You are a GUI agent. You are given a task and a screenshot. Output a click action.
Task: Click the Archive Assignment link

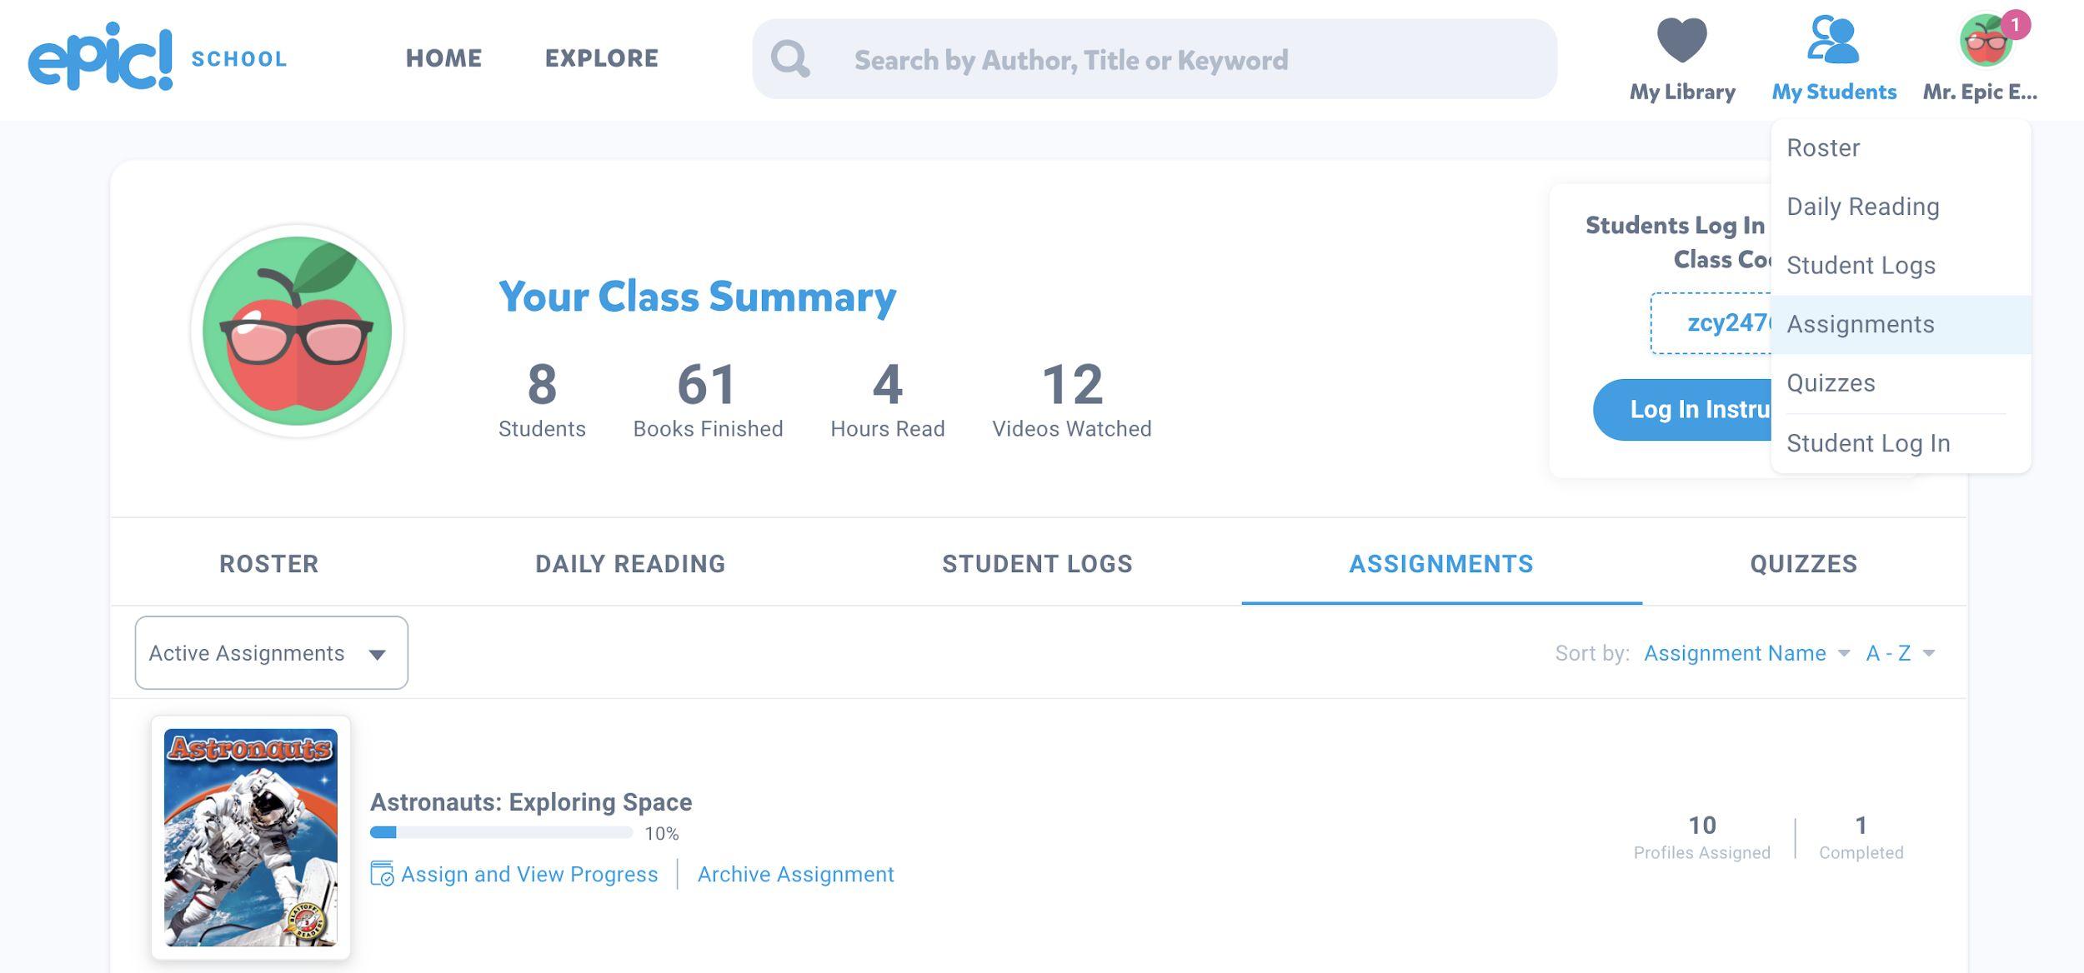click(x=795, y=874)
